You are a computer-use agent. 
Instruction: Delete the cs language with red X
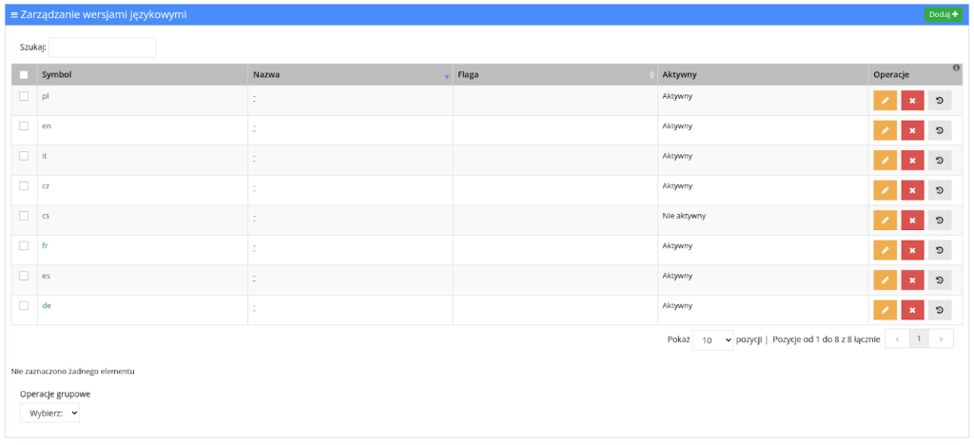tap(912, 221)
